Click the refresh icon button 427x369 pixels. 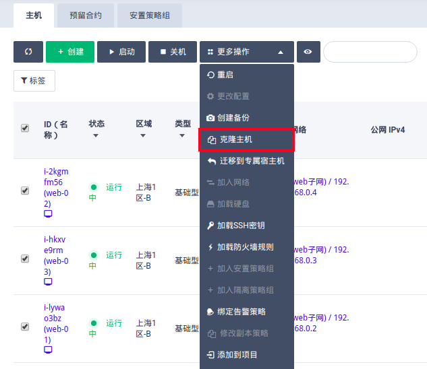28,52
